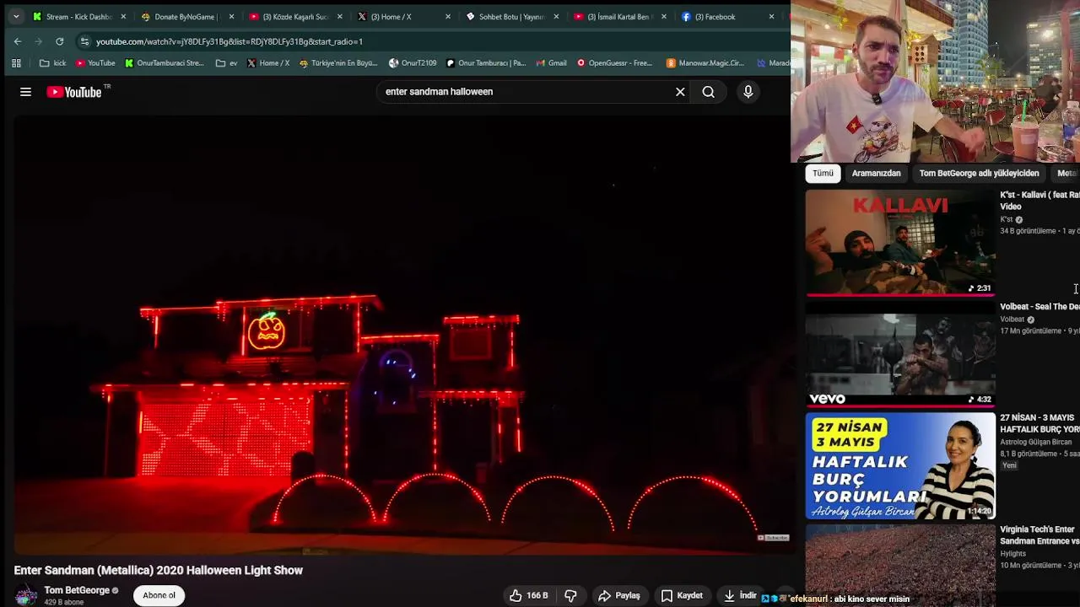Click the video player to pause
The height and width of the screenshot is (607, 1080).
point(402,335)
